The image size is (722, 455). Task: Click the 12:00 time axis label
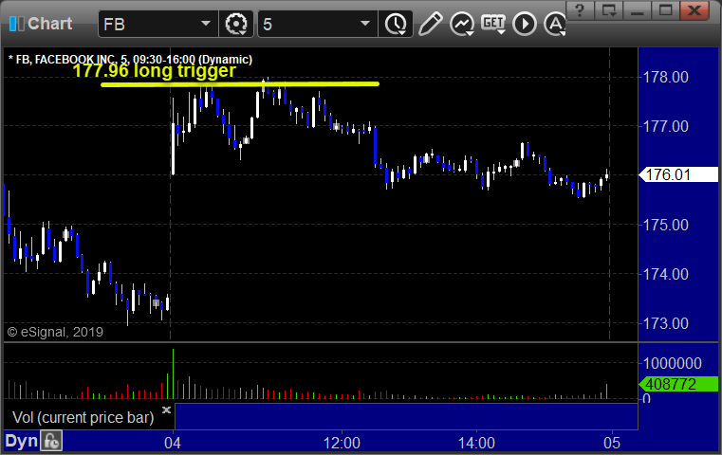pyautogui.click(x=342, y=443)
